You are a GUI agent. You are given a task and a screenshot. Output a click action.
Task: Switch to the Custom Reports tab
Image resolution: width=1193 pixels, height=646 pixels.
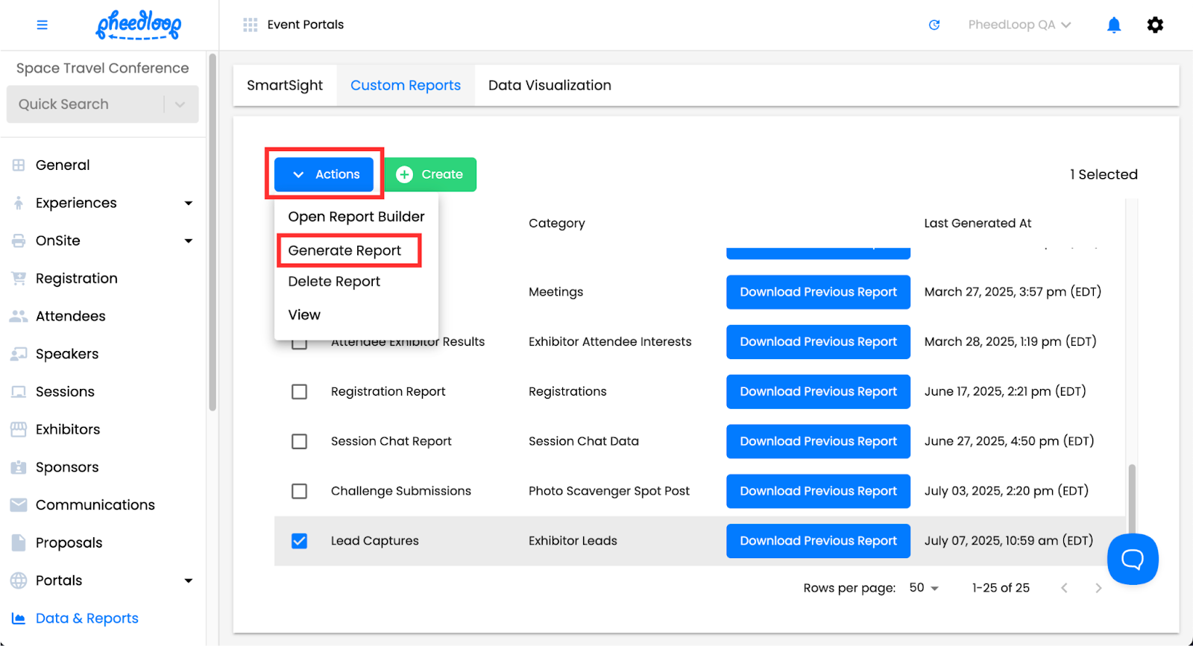tap(406, 86)
